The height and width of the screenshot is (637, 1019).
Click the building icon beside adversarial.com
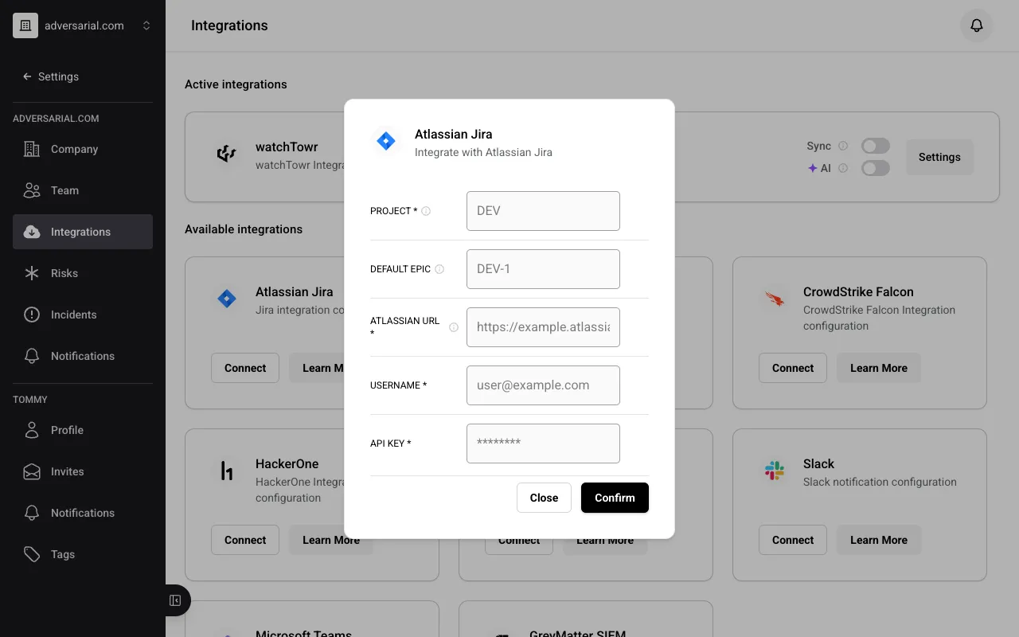point(25,25)
